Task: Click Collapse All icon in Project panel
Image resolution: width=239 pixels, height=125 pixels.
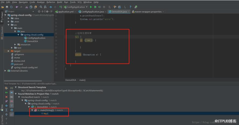Action: [42, 12]
